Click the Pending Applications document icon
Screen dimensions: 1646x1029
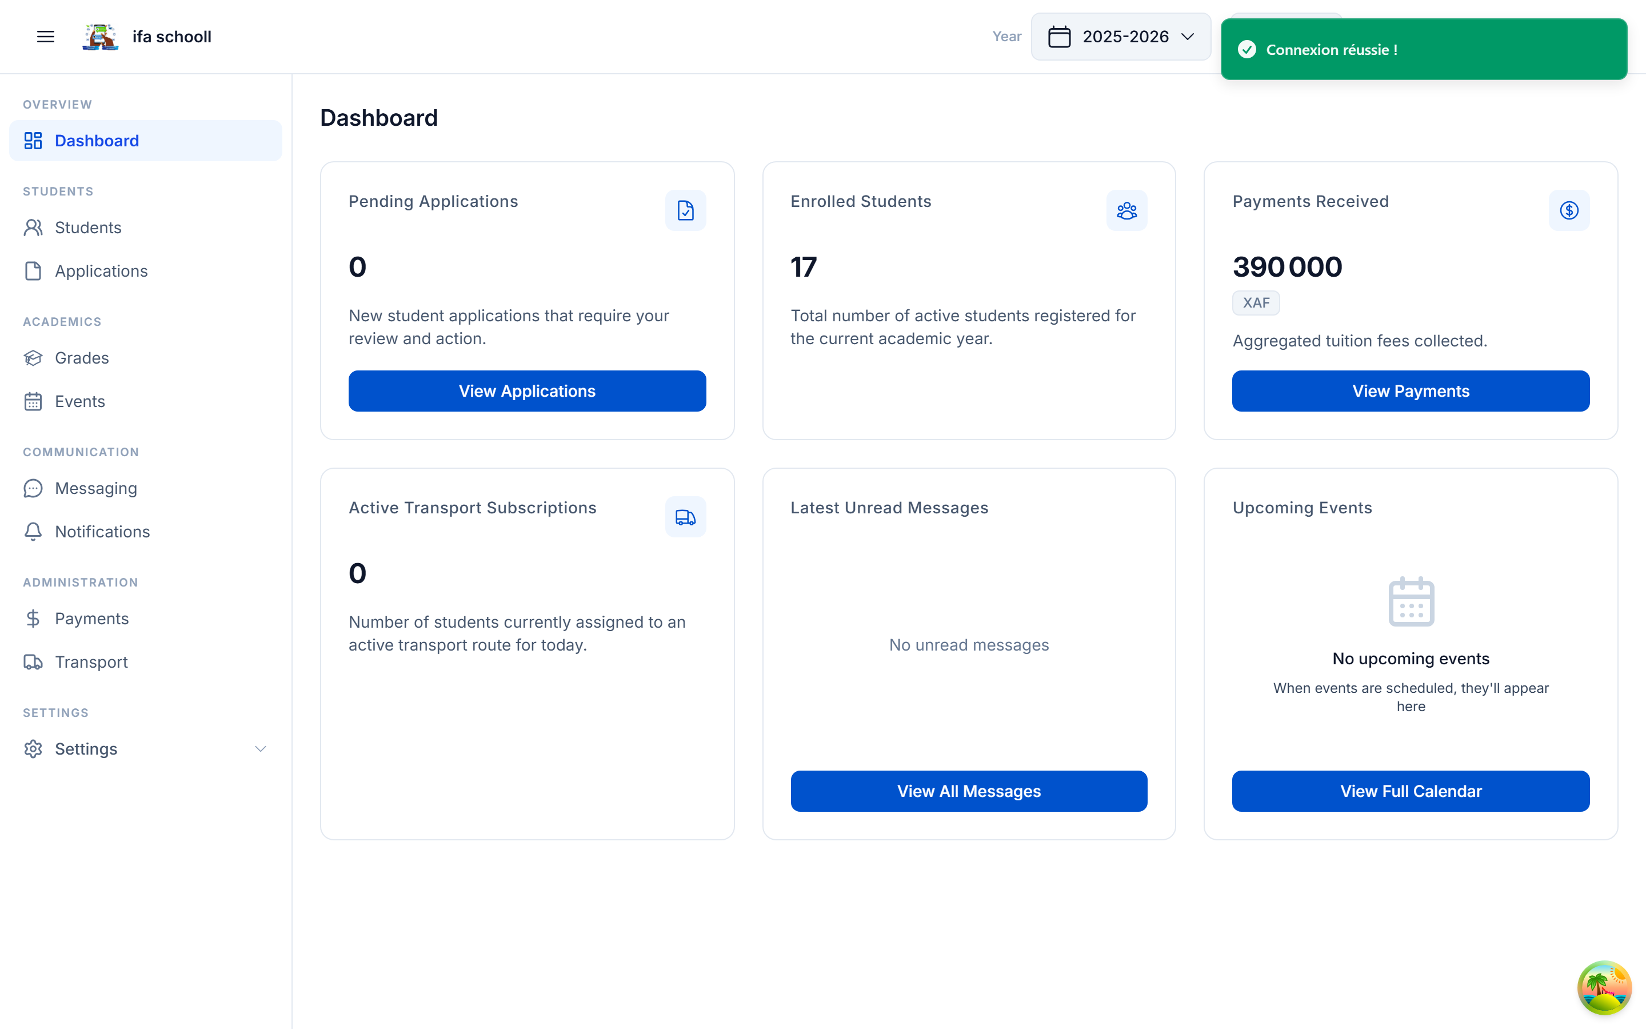coord(685,210)
